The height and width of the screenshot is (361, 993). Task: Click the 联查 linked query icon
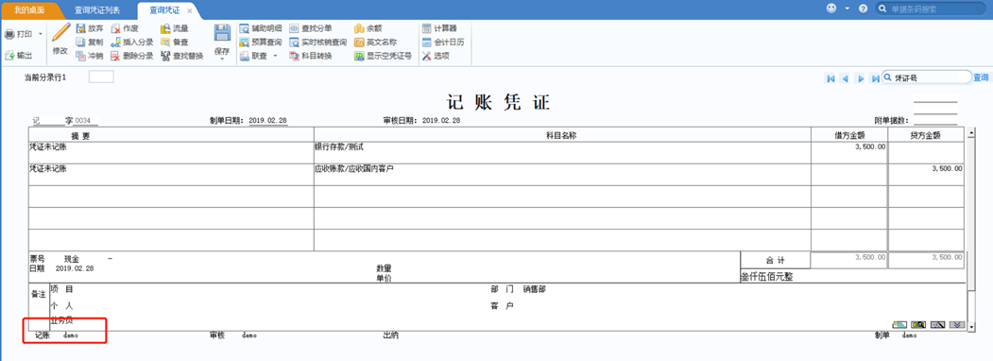pyautogui.click(x=245, y=56)
